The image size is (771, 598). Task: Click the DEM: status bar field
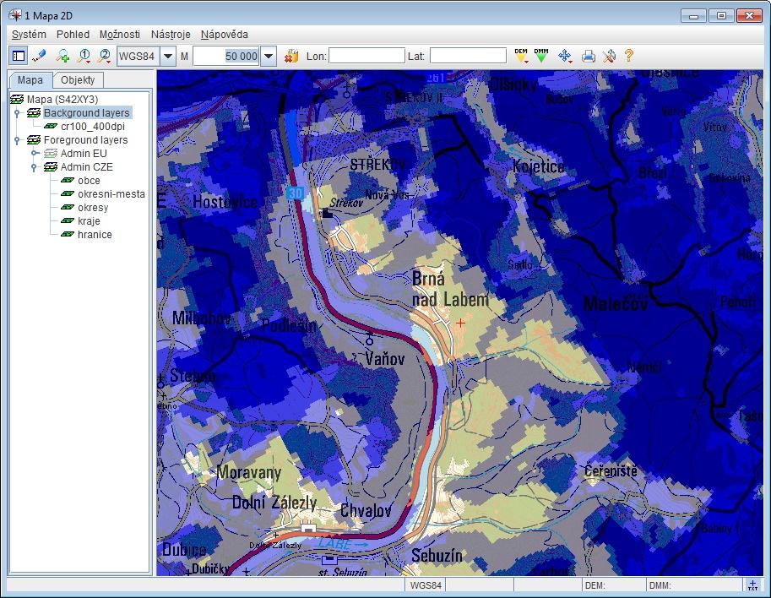(x=614, y=585)
